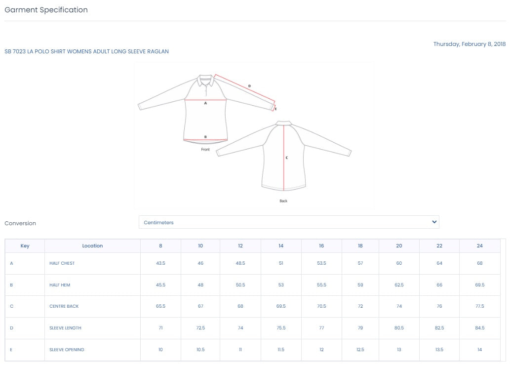Viewport: 510px width, 365px height.
Task: Select the CENTRE BACK row label
Action: pyautogui.click(x=64, y=306)
